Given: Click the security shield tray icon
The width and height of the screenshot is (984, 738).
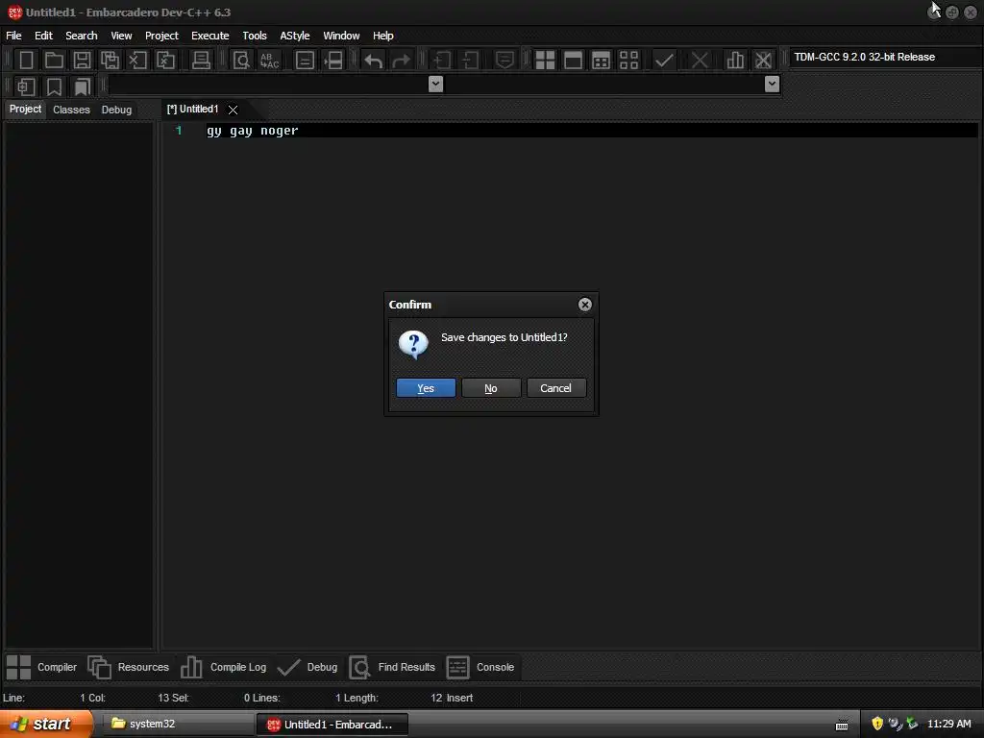Looking at the screenshot, I should click(x=877, y=724).
